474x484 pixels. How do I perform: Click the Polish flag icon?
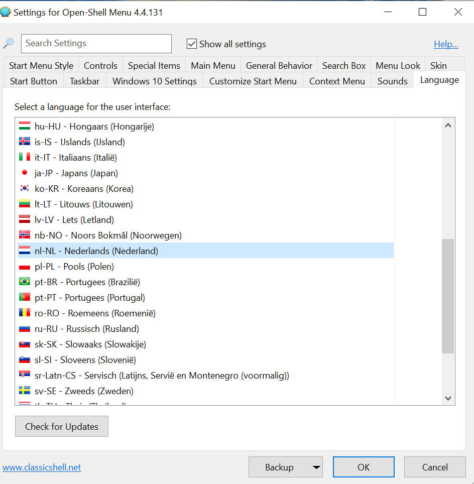tap(25, 266)
